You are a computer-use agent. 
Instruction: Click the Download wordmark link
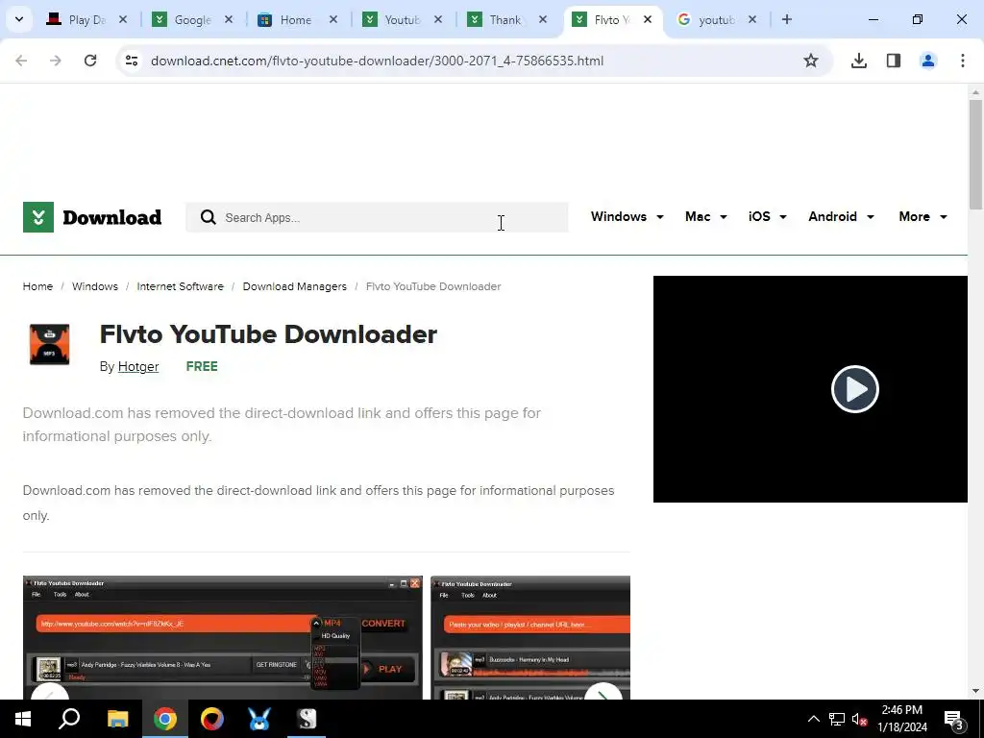111,217
